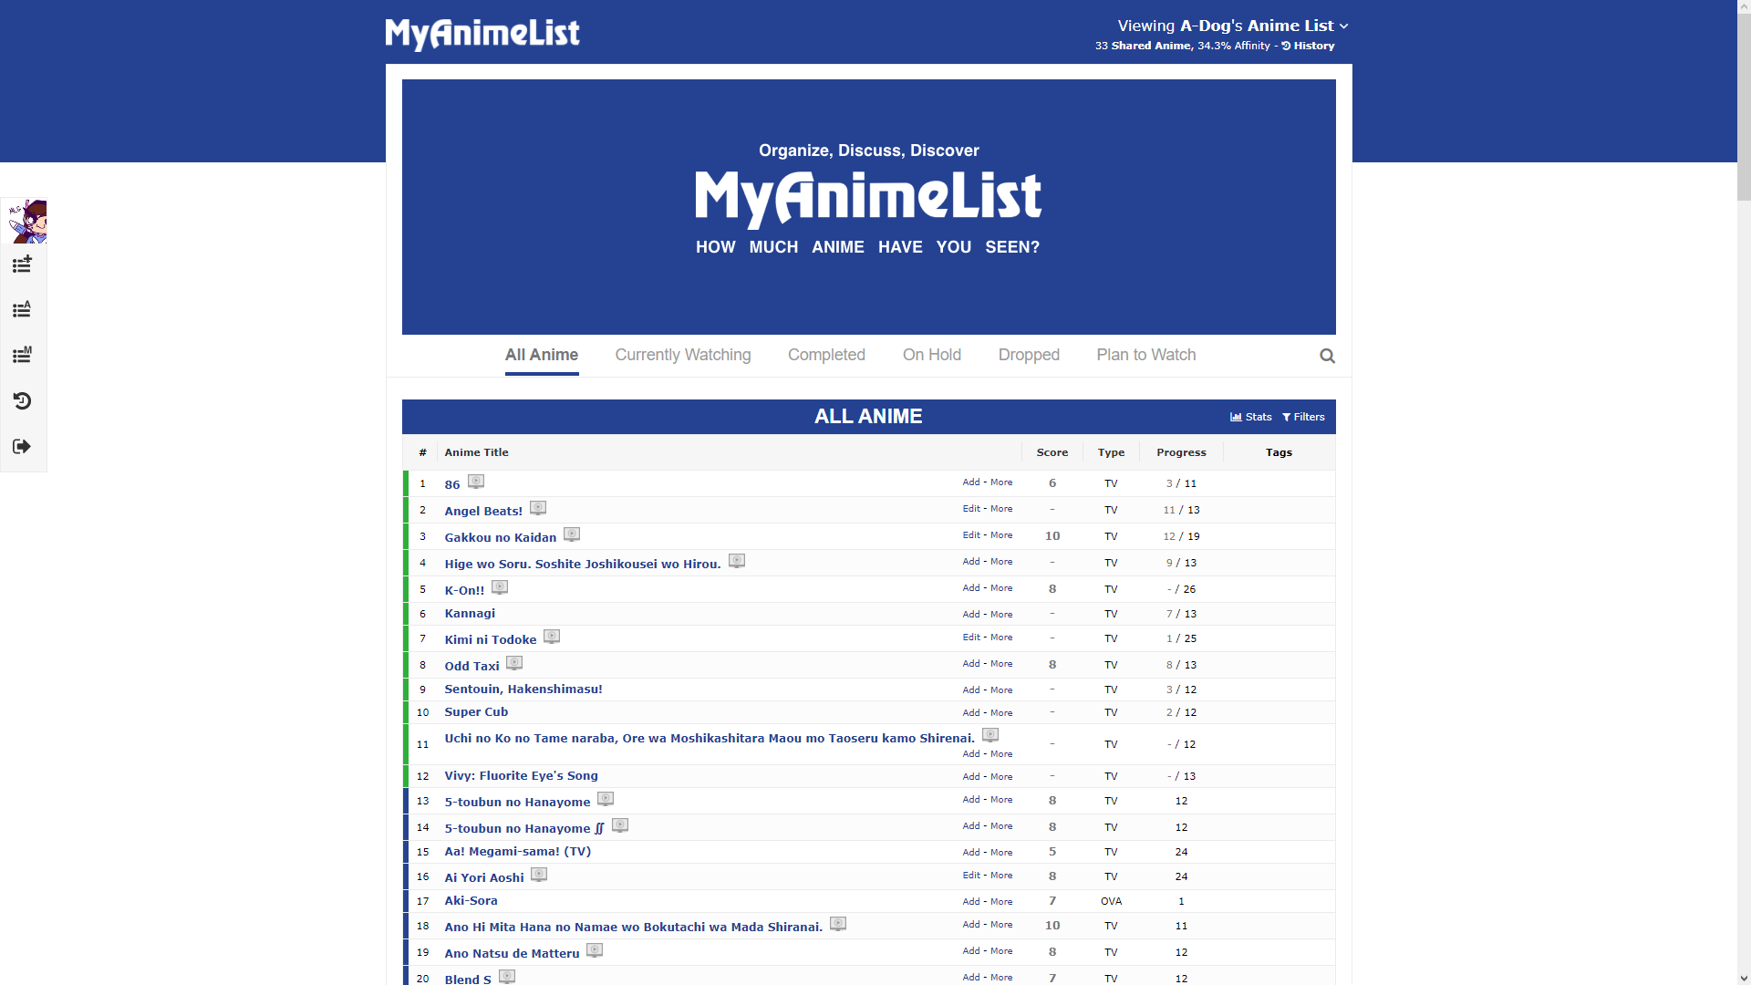1751x985 pixels.
Task: Click the user avatar thumbnail in sidebar
Action: [26, 222]
